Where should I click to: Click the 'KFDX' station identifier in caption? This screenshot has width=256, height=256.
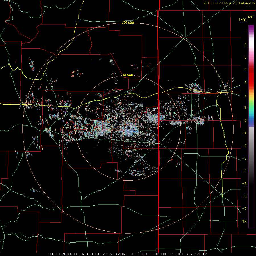pos(161,254)
